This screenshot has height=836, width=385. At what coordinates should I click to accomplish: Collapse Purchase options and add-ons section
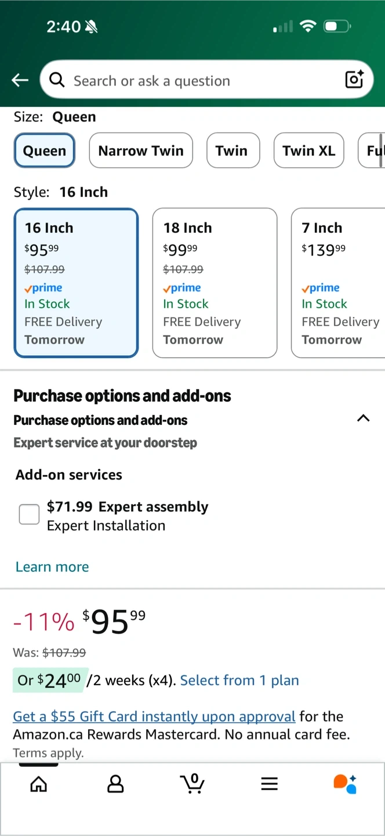pyautogui.click(x=363, y=419)
